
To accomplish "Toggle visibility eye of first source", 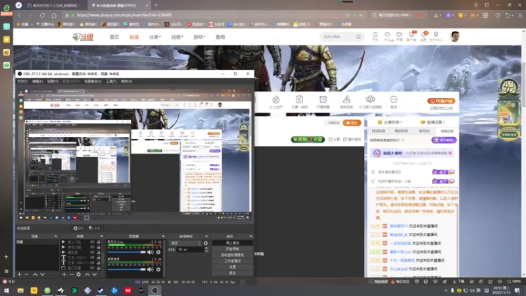I will [x=92, y=241].
